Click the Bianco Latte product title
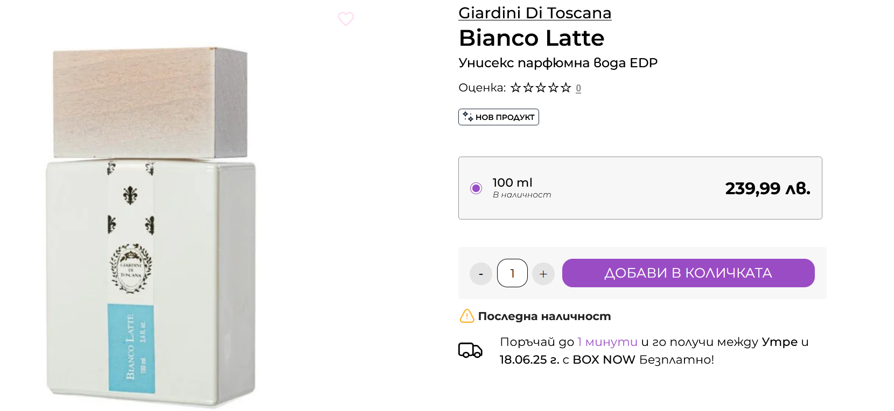This screenshot has width=894, height=411. click(x=532, y=38)
